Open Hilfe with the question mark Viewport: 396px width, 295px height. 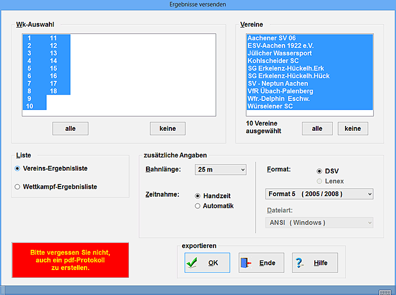point(314,263)
